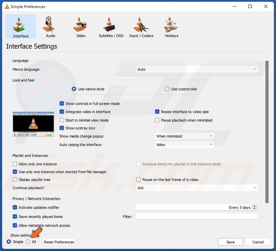This screenshot has height=251, width=276.
Task: Open the Input / Codecs settings category
Action: tap(141, 27)
